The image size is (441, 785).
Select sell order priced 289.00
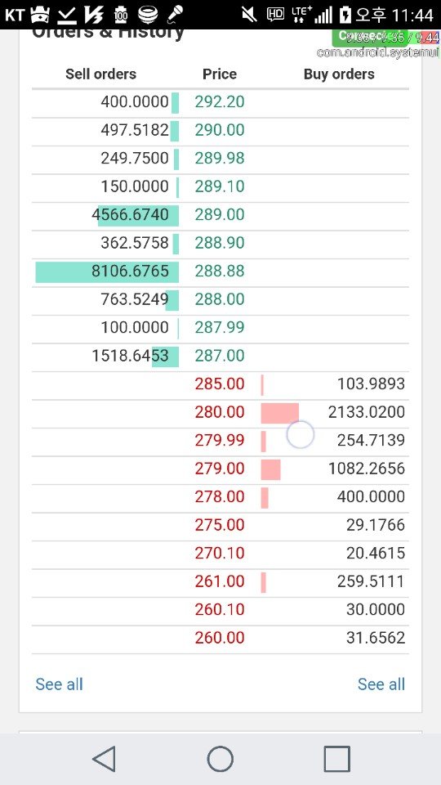[220, 215]
